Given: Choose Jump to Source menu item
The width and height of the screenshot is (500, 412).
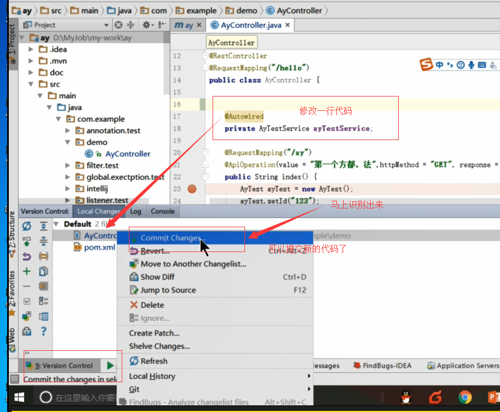Looking at the screenshot, I should [215, 290].
